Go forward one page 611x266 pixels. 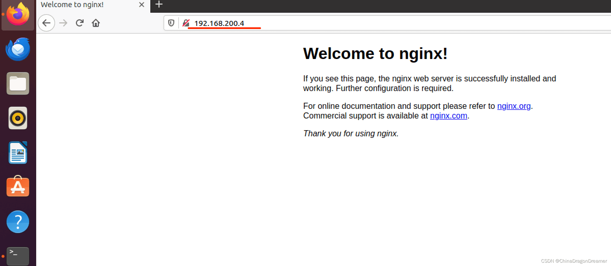[63, 23]
